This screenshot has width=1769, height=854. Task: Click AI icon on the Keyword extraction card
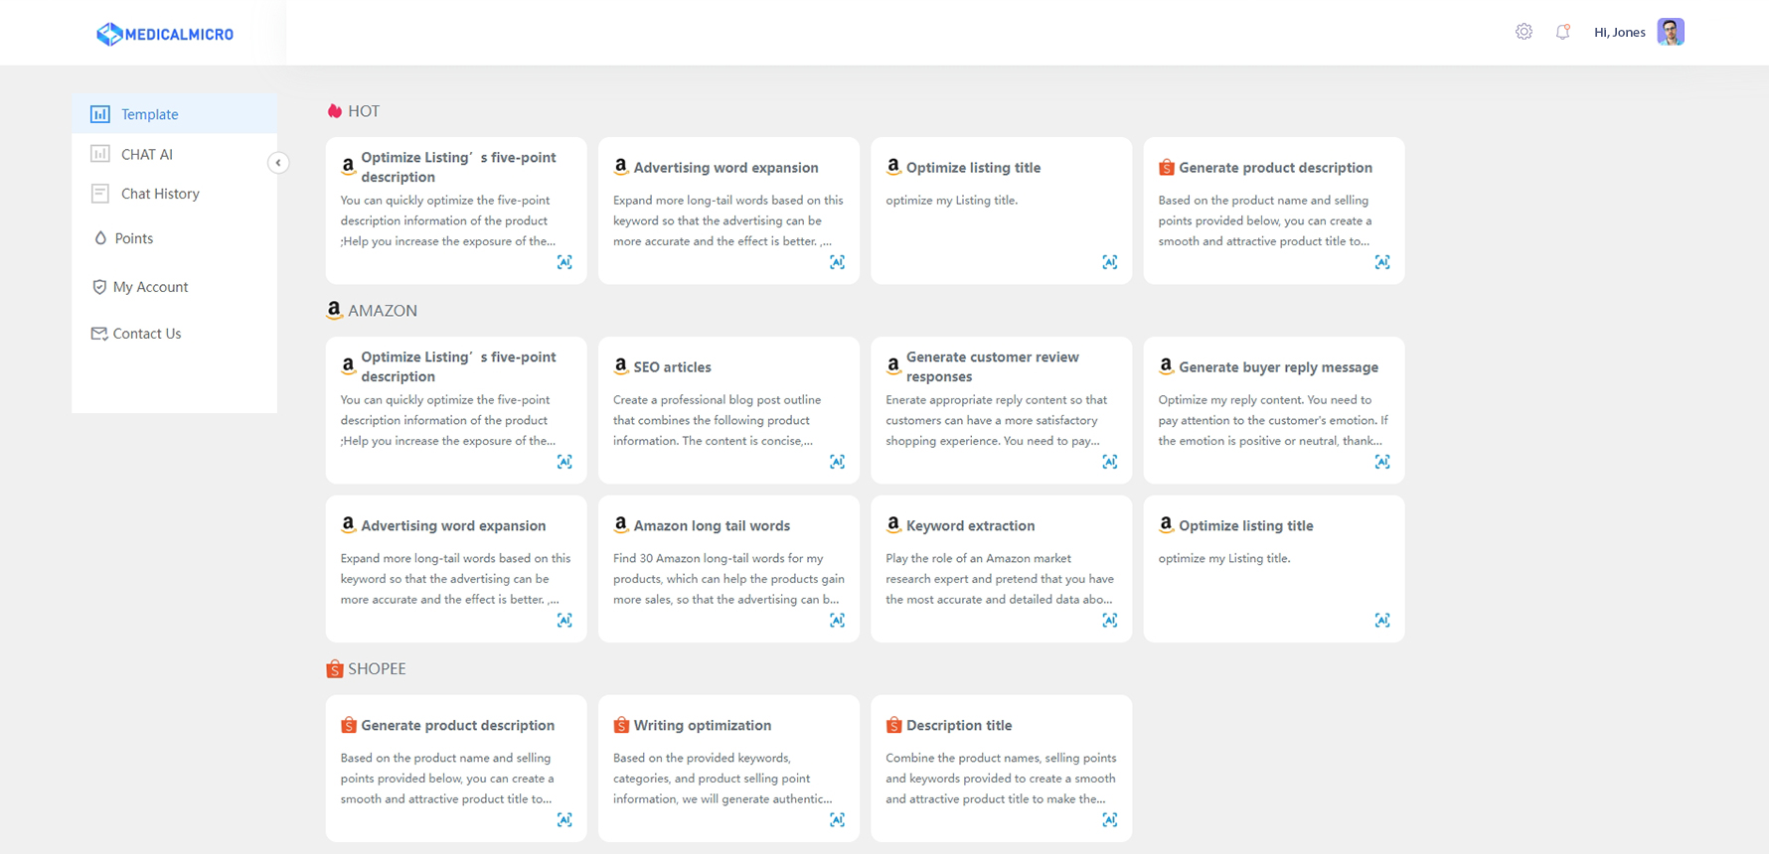(x=1109, y=621)
